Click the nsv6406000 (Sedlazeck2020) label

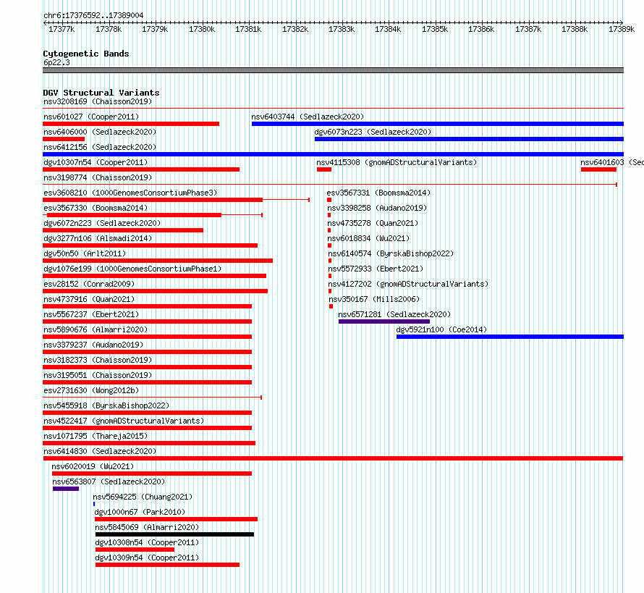[x=100, y=132]
